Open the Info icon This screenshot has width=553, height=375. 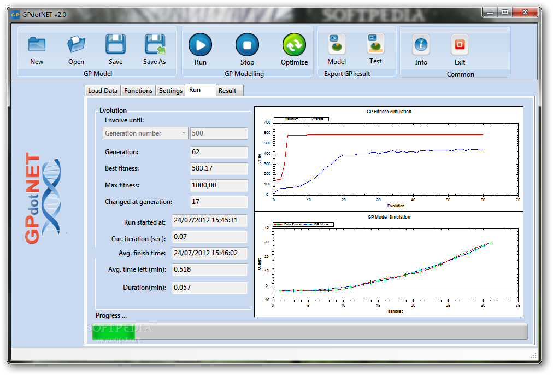click(421, 45)
